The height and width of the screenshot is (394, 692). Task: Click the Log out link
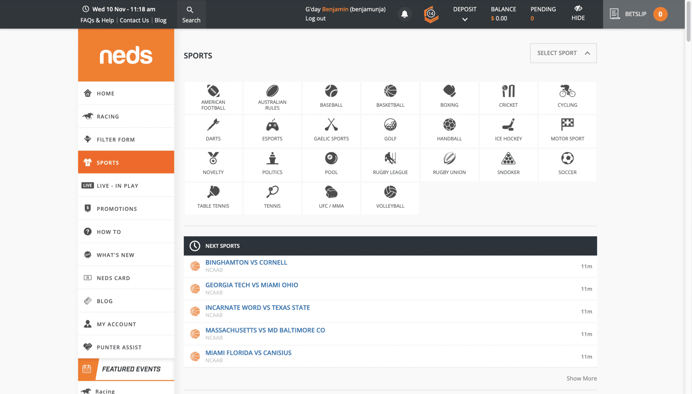point(315,18)
